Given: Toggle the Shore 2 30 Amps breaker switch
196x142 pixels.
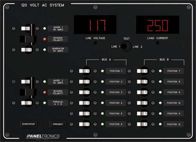Looking at the screenshot, I should (26, 82).
